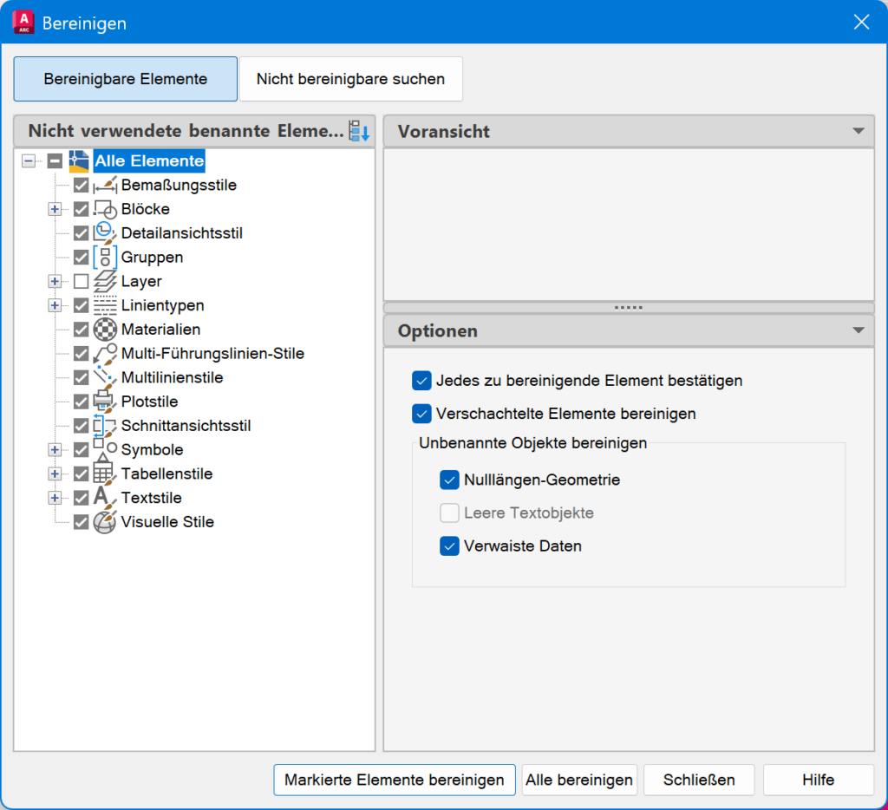Click the tree sort toggle icon in header

point(358,131)
